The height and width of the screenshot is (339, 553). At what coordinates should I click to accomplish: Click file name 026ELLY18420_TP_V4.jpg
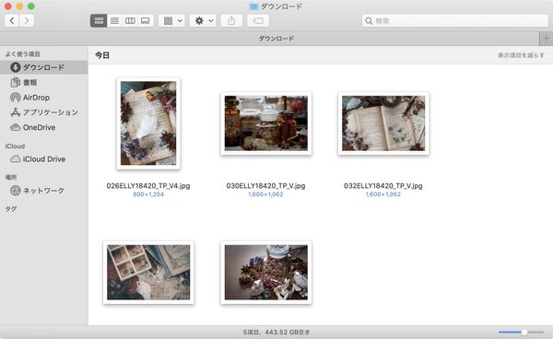148,186
